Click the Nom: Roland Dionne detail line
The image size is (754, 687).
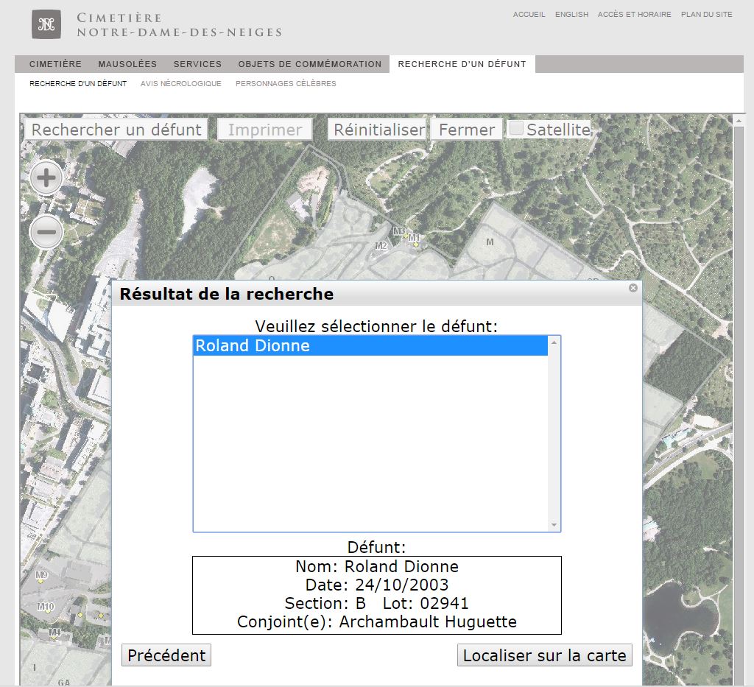[377, 566]
